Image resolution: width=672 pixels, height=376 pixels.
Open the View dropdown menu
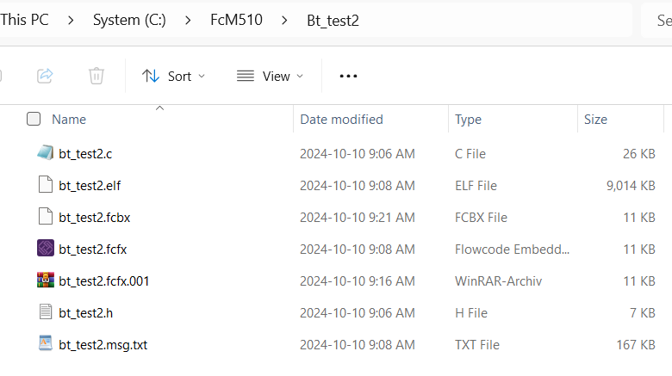click(x=271, y=76)
